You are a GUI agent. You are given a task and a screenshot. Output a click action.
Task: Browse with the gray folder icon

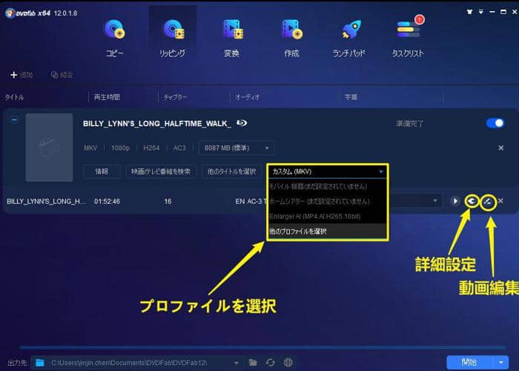pos(253,363)
